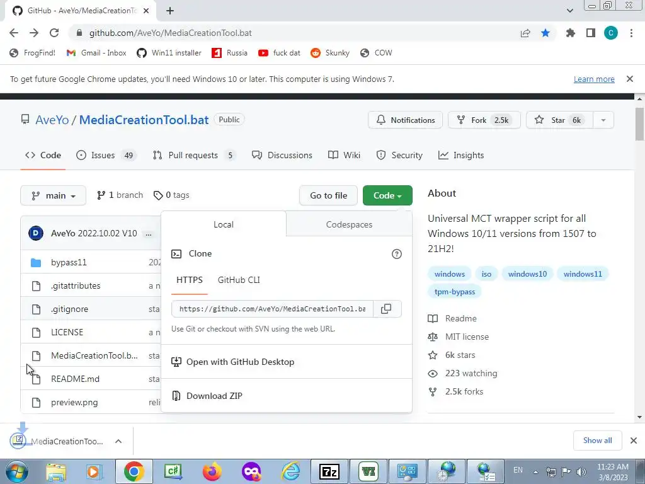The height and width of the screenshot is (484, 645).
Task: Open 7-Zip from the taskbar
Action: click(329, 471)
